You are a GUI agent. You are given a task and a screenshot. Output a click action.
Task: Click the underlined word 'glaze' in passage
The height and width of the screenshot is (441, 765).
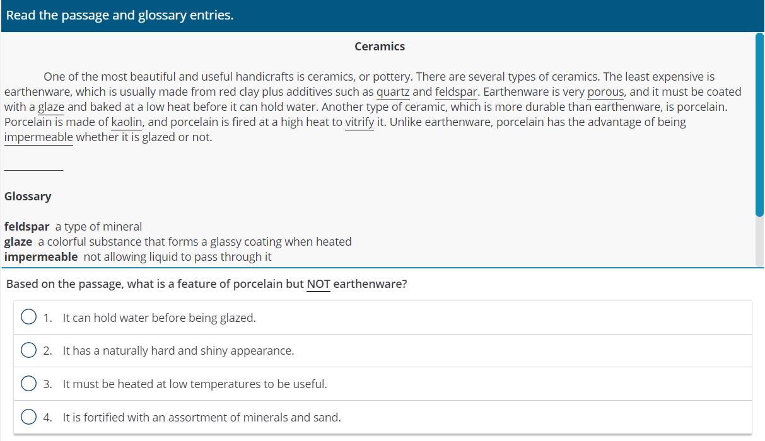coord(51,107)
